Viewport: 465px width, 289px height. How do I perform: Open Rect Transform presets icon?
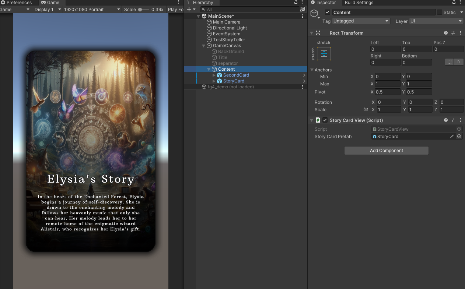pyautogui.click(x=453, y=33)
